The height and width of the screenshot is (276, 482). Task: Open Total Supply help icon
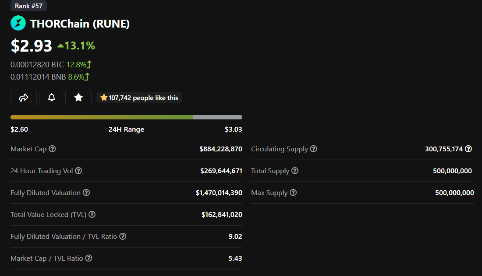[x=295, y=171]
